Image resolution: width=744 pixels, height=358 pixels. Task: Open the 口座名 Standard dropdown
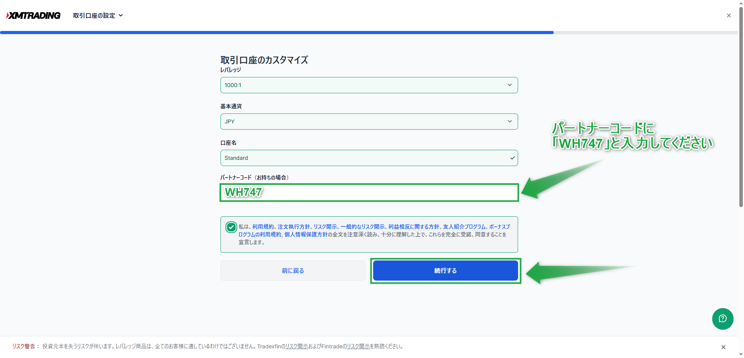369,158
